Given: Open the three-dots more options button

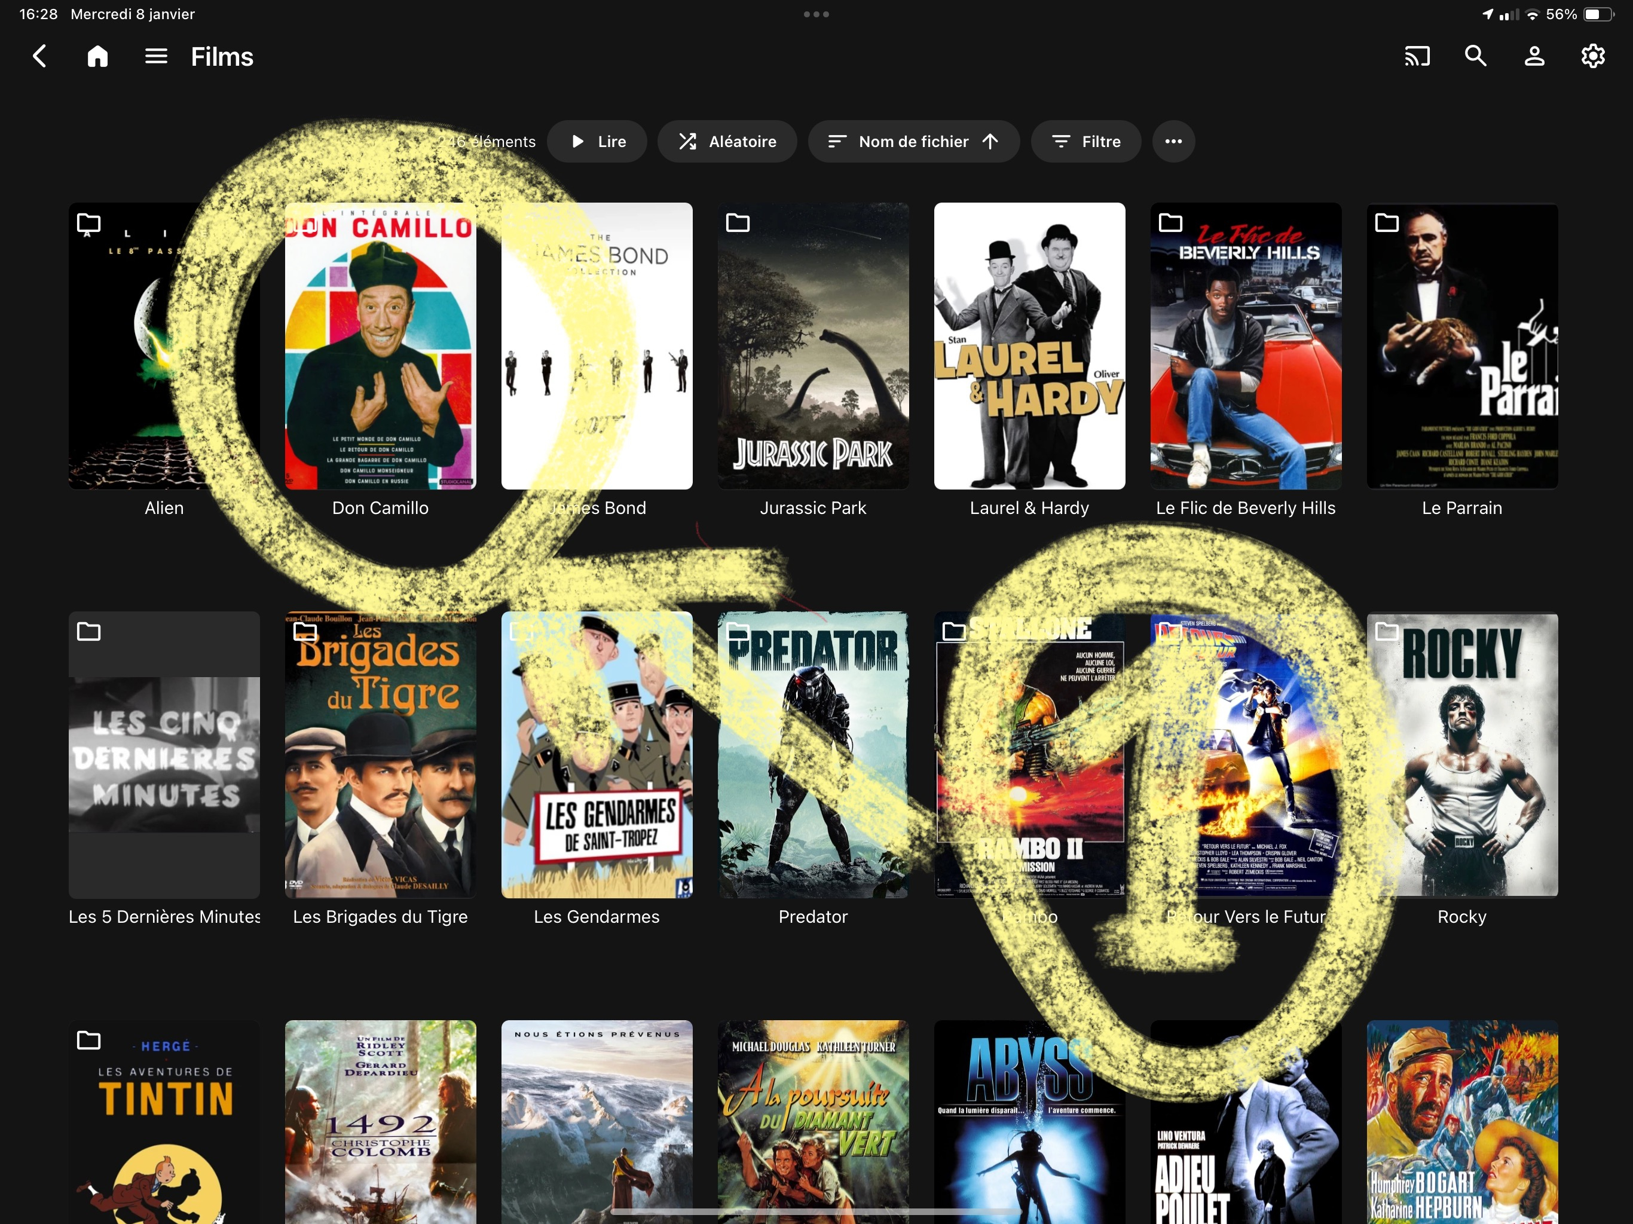Looking at the screenshot, I should [x=1173, y=141].
